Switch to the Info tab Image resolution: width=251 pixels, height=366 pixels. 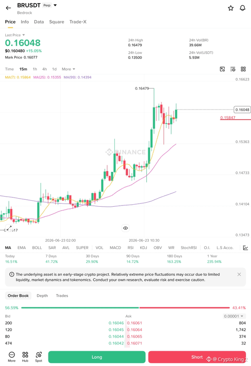[x=25, y=22]
